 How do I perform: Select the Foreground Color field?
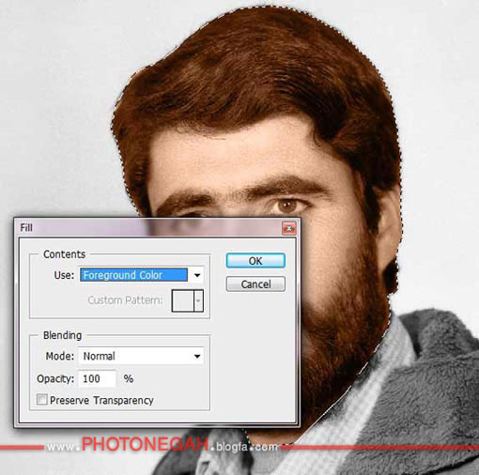pyautogui.click(x=134, y=275)
